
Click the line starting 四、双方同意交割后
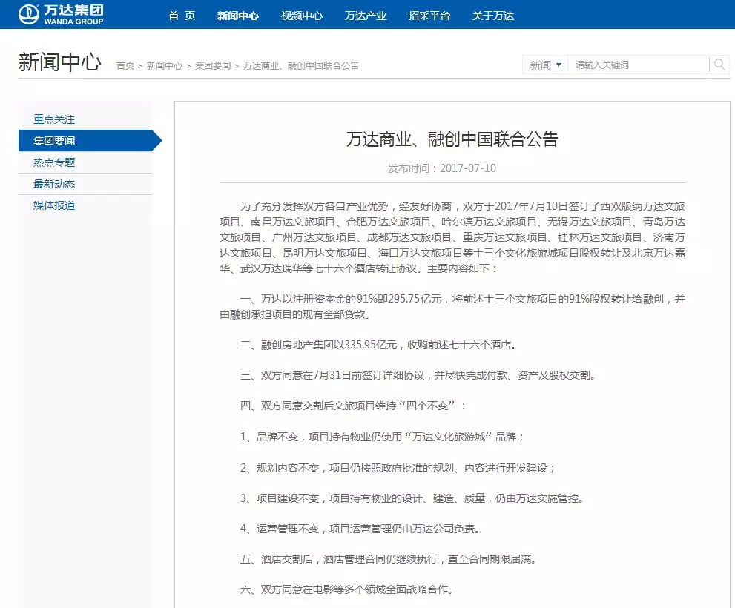(352, 406)
